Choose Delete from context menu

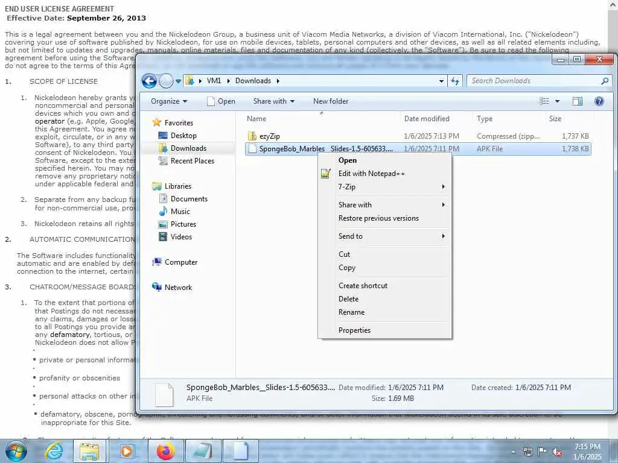pos(348,299)
